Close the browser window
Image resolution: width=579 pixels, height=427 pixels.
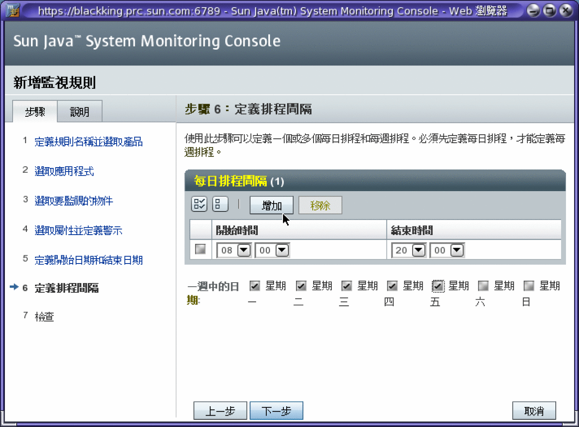[566, 11]
